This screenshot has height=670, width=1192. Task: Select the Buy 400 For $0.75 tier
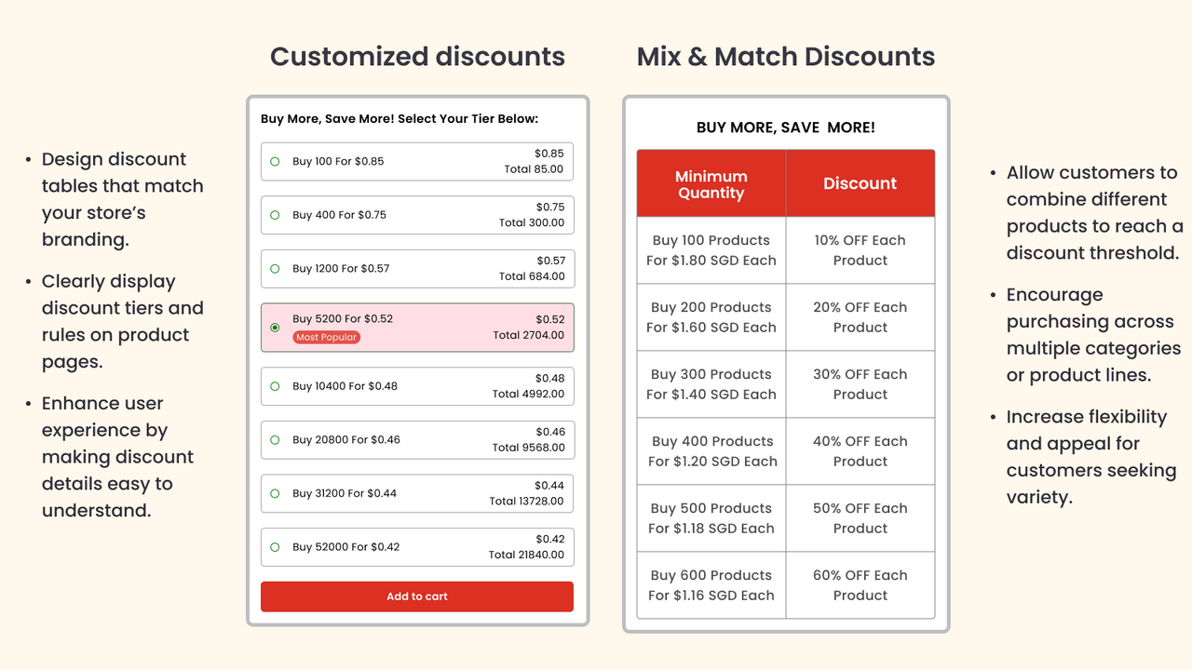click(417, 215)
